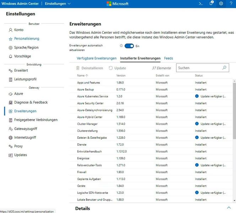Open Internetzugriff settings link
236x213 pixels.
[25, 137]
